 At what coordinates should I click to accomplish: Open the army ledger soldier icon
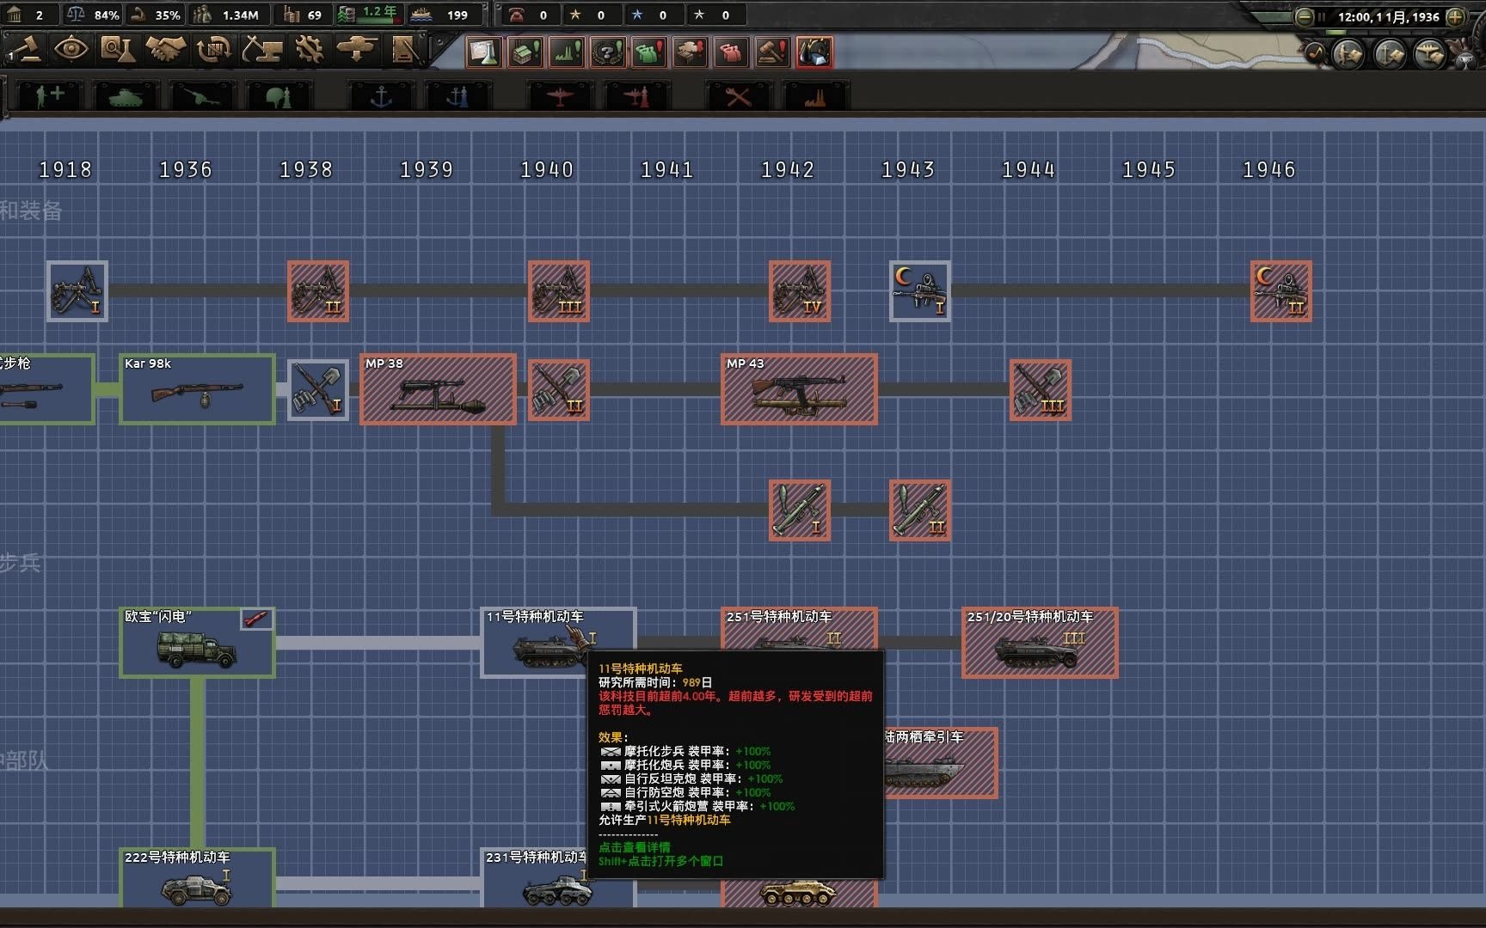(1348, 54)
